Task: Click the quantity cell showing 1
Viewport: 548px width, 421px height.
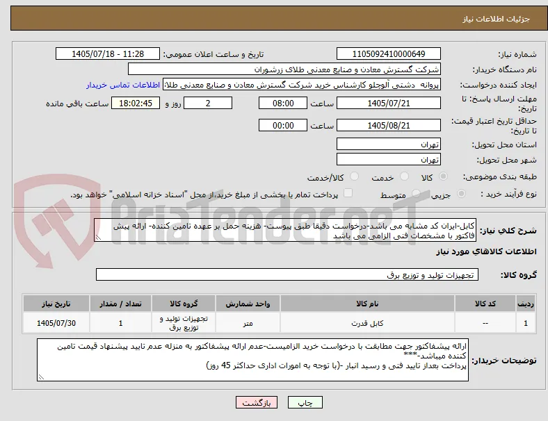Action: [x=120, y=323]
